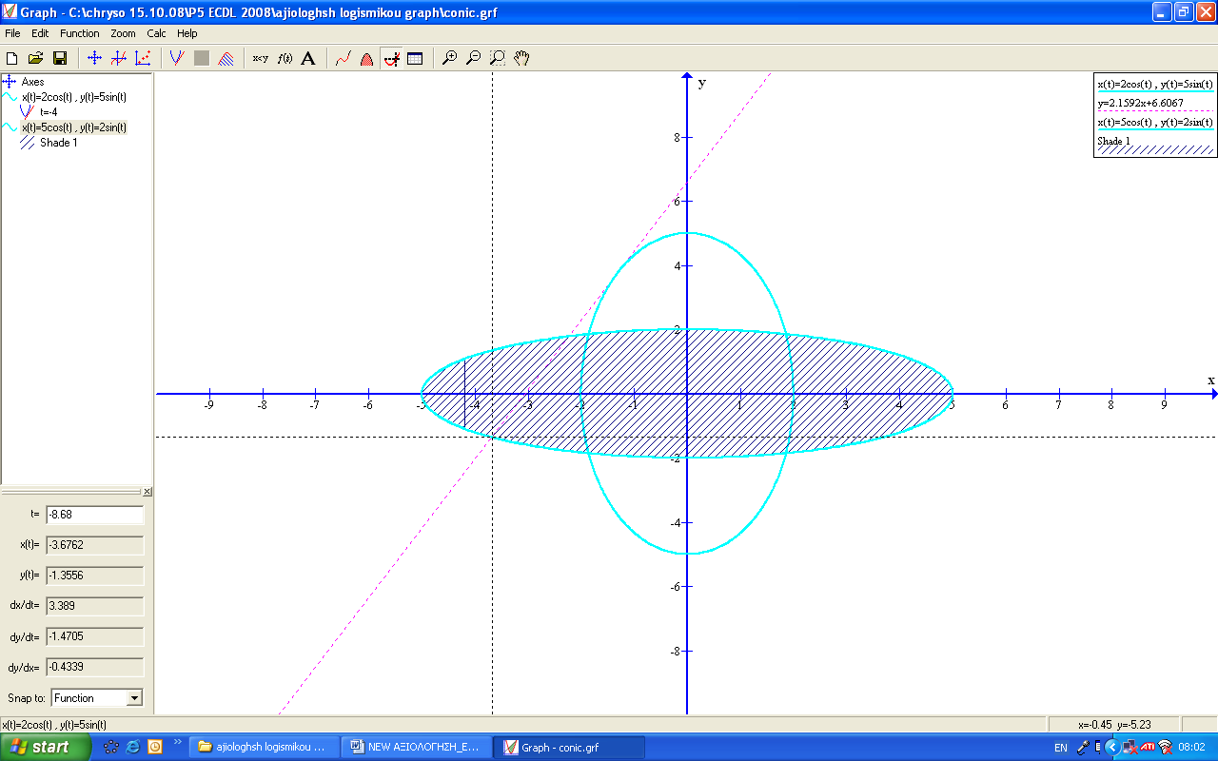
Task: Open the Edit axes tool
Action: click(94, 58)
